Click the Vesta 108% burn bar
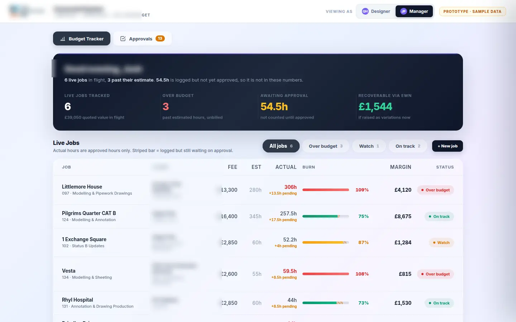The image size is (516, 322). (326, 274)
